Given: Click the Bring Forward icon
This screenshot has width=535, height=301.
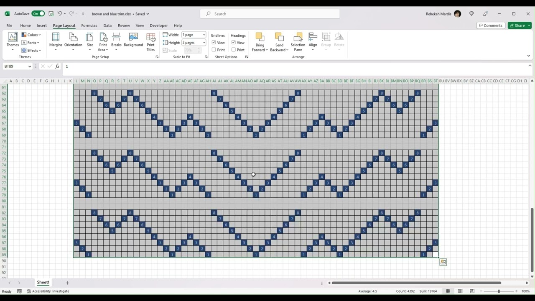Looking at the screenshot, I should coord(260,37).
